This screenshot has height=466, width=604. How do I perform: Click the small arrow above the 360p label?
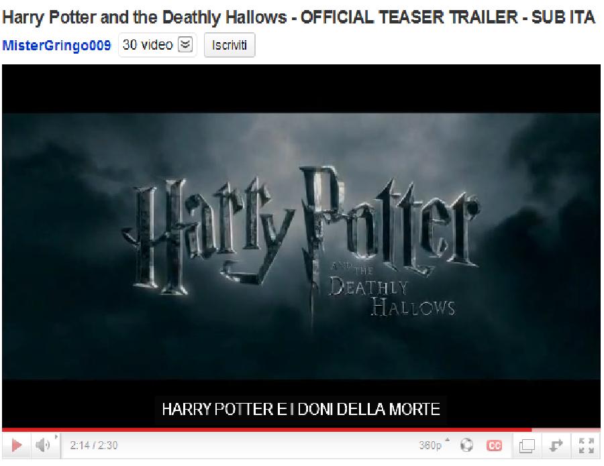[x=447, y=439]
